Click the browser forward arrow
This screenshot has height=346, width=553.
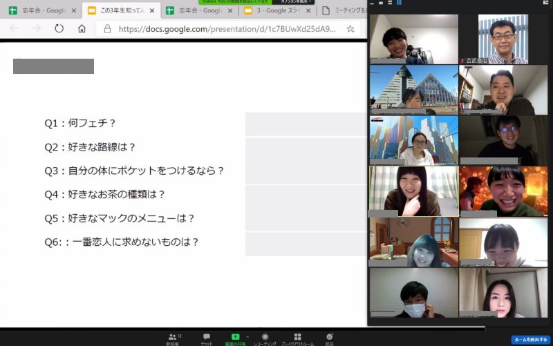(37, 28)
